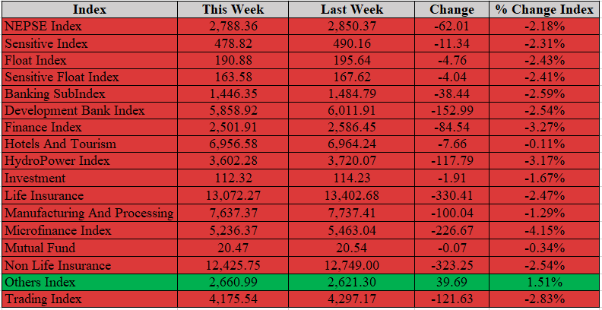Select the This Week column header
The image size is (602, 310).
coord(233,9)
